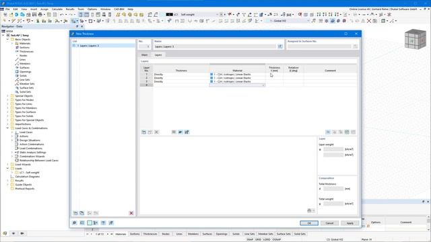Toggle the OSNAP status bar button
Viewport: 431px width, 242px height.
pyautogui.click(x=277, y=239)
